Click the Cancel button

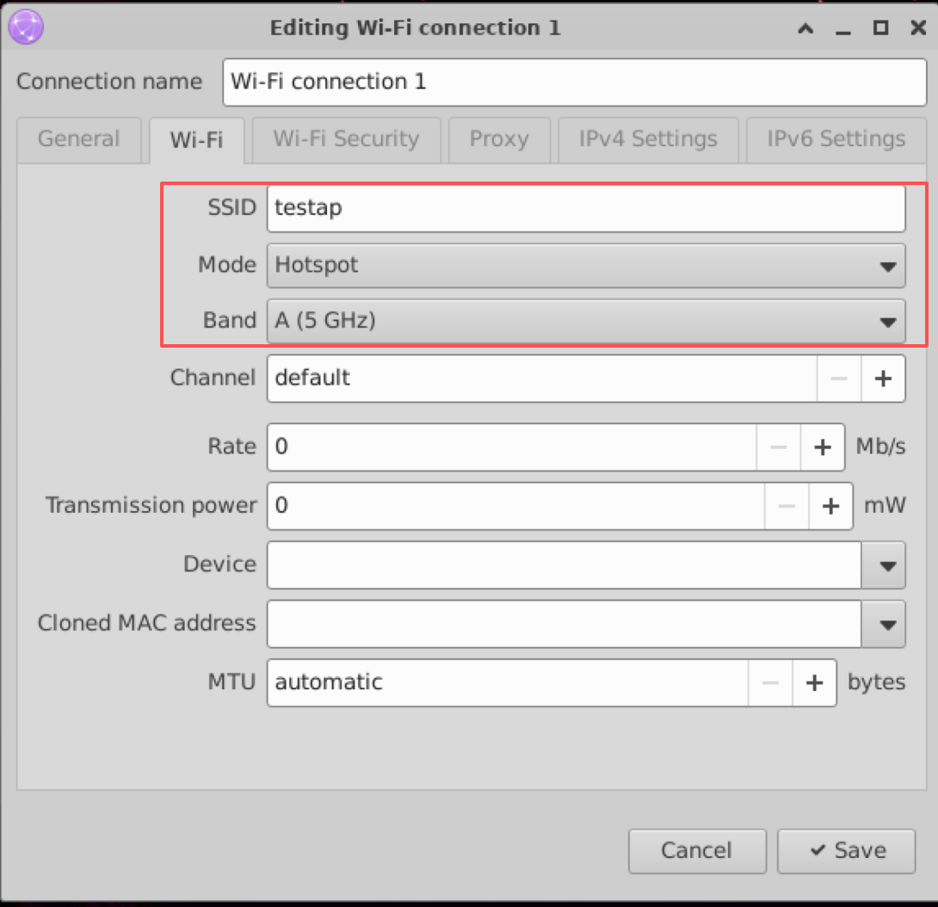point(696,851)
